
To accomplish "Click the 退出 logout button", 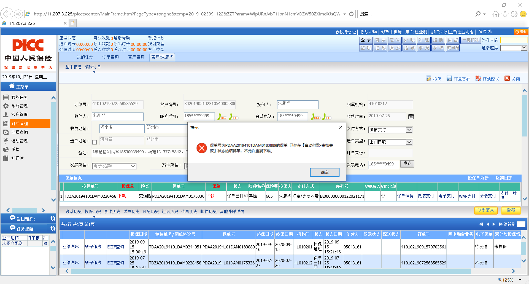I will pos(520,32).
